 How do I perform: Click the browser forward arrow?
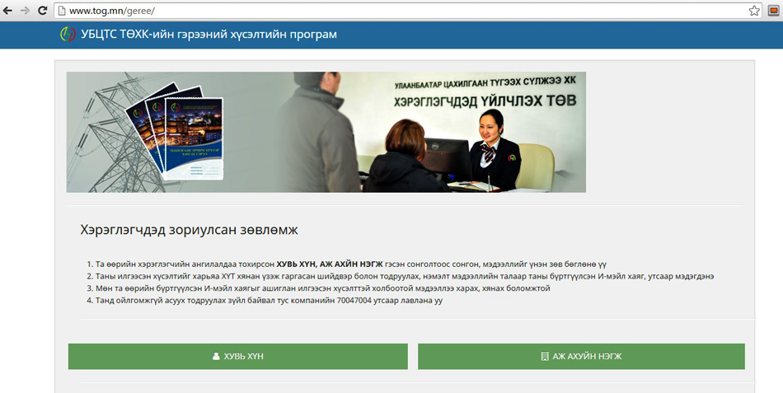pyautogui.click(x=26, y=11)
